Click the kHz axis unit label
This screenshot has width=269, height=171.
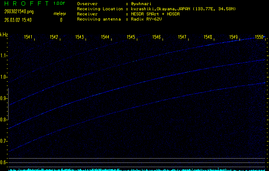click(x=4, y=35)
